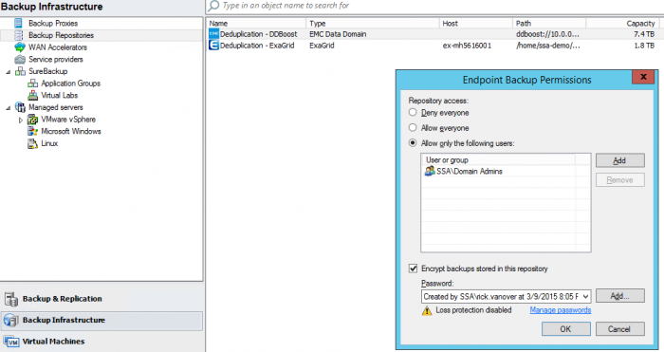664x352 pixels.
Task: Click the Service providers cloud icon
Action: tap(20, 60)
